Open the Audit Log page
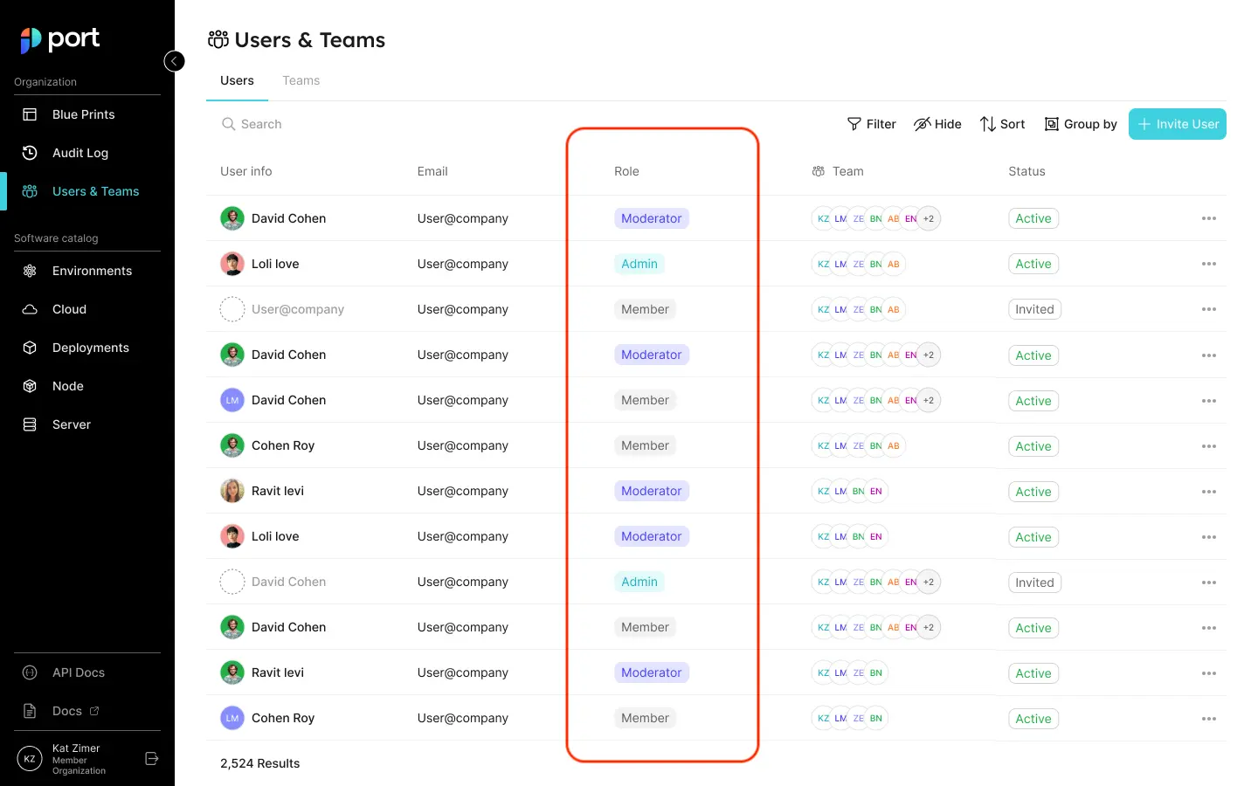The width and height of the screenshot is (1258, 786). (x=79, y=153)
